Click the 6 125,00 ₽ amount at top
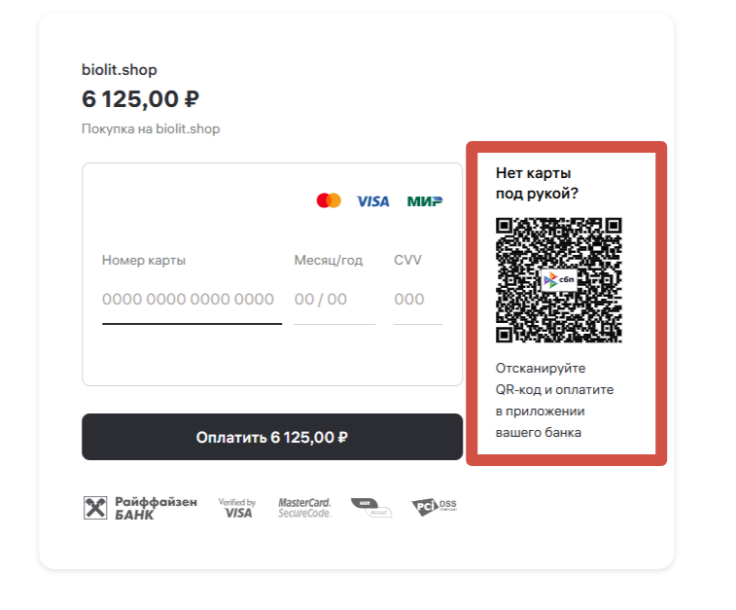Viewport: 736px width, 610px height. (x=140, y=99)
